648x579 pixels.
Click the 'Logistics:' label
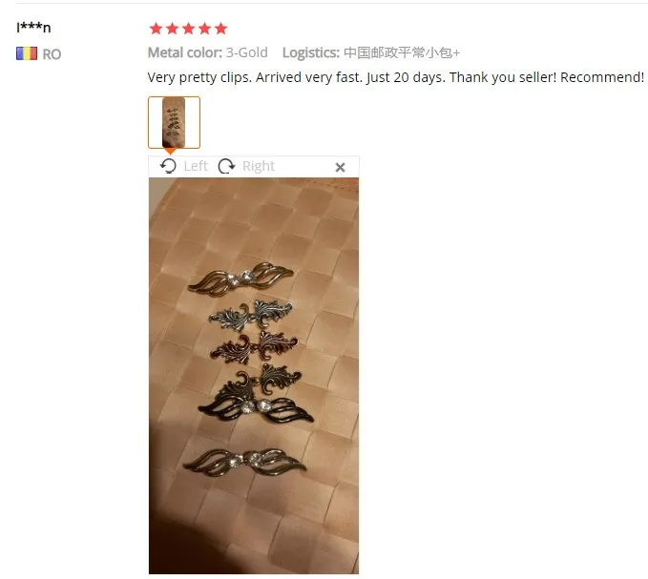coord(311,52)
